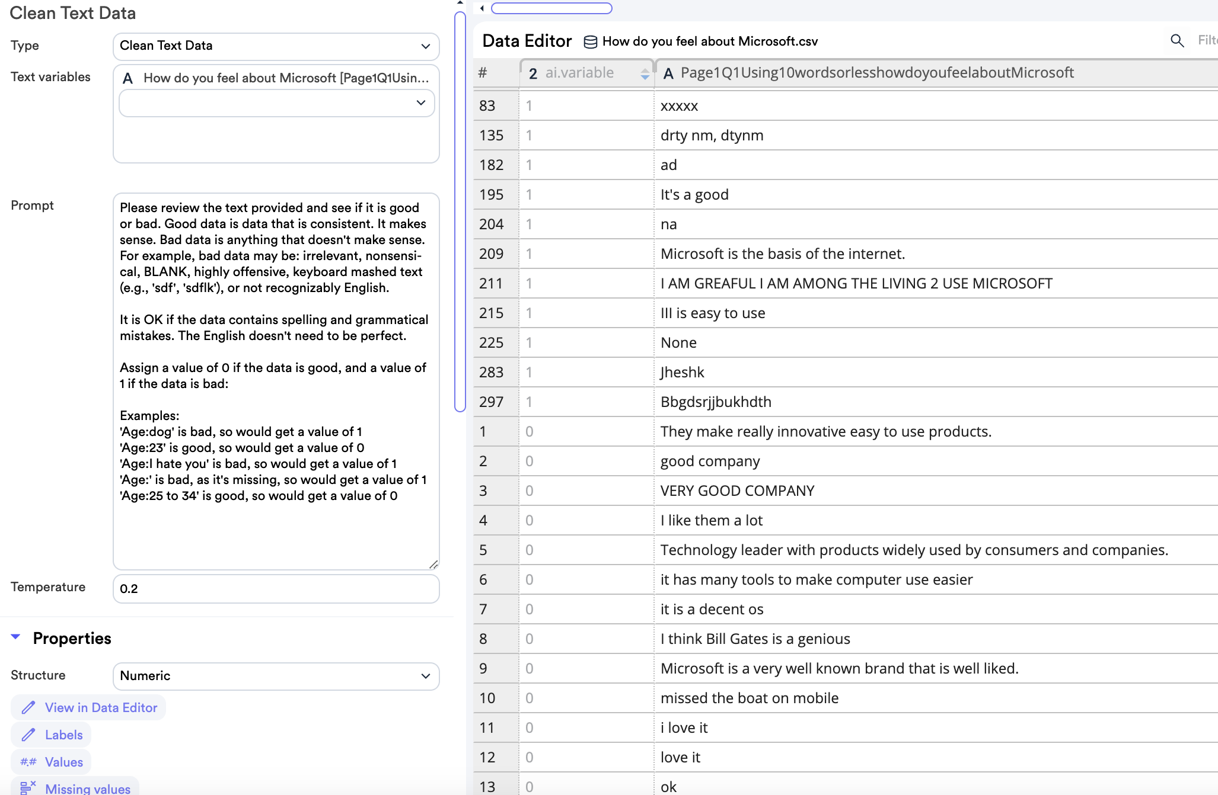This screenshot has width=1218, height=795.
Task: Click the sort arrows on the ai.variable column
Action: tap(645, 73)
